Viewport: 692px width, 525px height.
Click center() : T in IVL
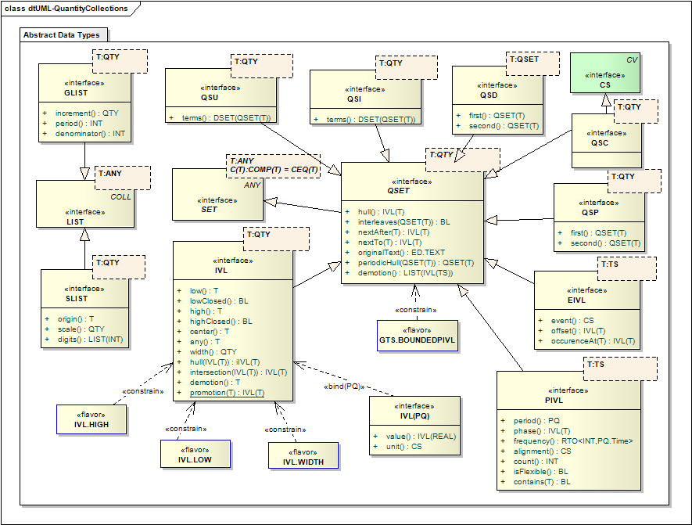point(210,331)
